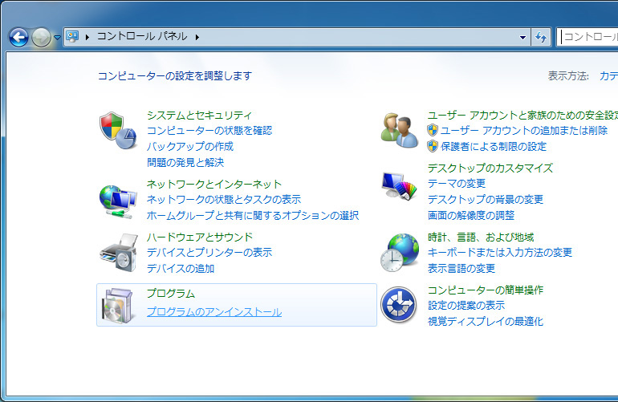Click the Control Panel icon in address bar
618x402 pixels.
[72, 37]
